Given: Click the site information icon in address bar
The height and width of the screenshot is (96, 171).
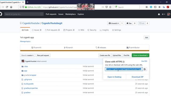Looking at the screenshot, I should coord(21,7).
